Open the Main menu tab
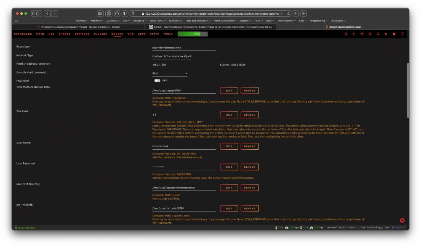The height and width of the screenshot is (246, 421). pos(40,34)
